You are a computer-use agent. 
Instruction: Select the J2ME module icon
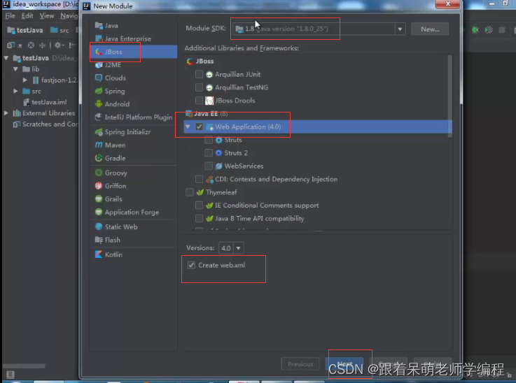[x=99, y=65]
